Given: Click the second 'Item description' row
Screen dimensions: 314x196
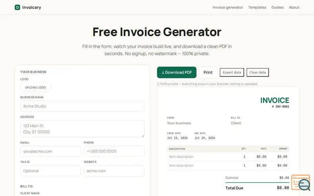Looking at the screenshot, I should click(228, 165).
